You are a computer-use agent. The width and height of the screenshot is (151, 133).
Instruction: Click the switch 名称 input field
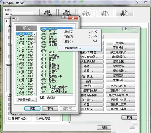tap(60, 98)
